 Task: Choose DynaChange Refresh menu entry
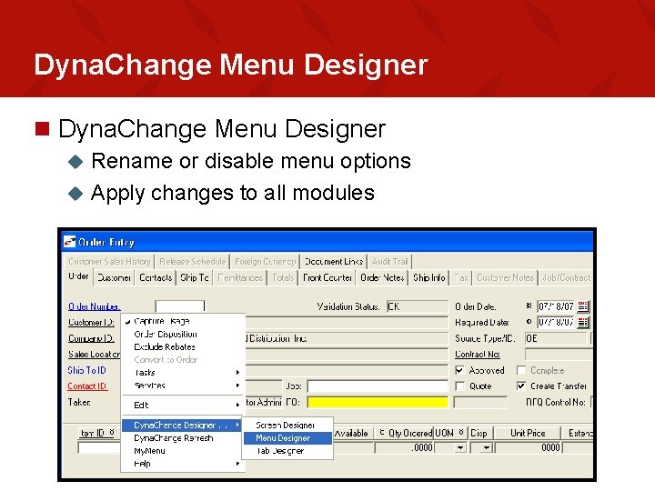184,438
